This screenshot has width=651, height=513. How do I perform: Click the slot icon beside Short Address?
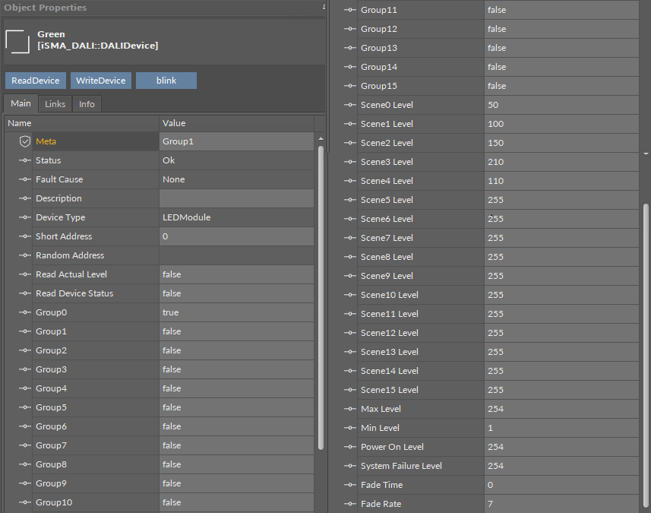click(25, 236)
